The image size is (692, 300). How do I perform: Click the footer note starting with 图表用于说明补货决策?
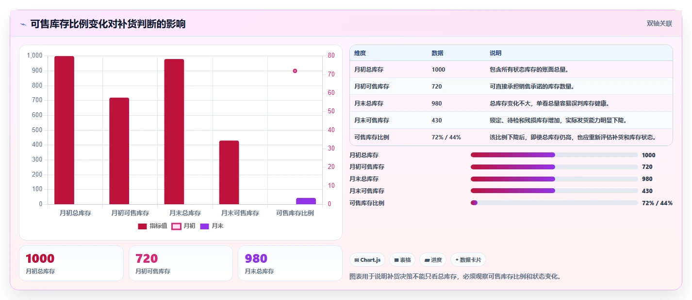point(455,277)
